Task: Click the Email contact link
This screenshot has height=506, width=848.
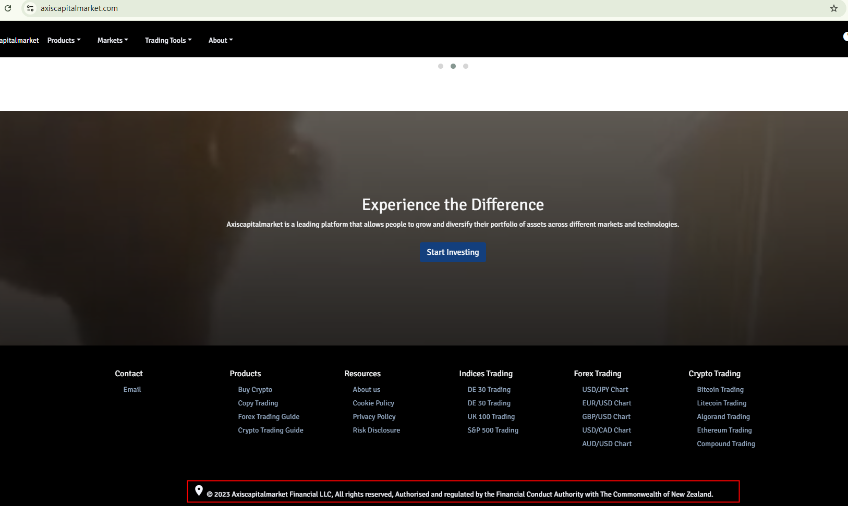Action: 132,389
